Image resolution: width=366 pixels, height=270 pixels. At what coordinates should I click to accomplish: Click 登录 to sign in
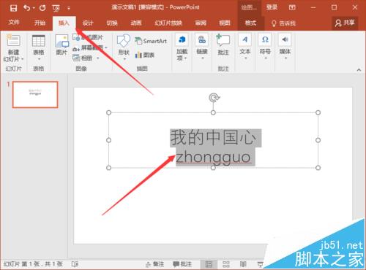272,7
